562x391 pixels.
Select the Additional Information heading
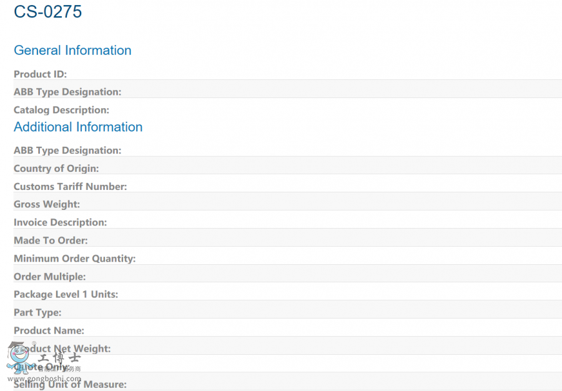coord(78,127)
